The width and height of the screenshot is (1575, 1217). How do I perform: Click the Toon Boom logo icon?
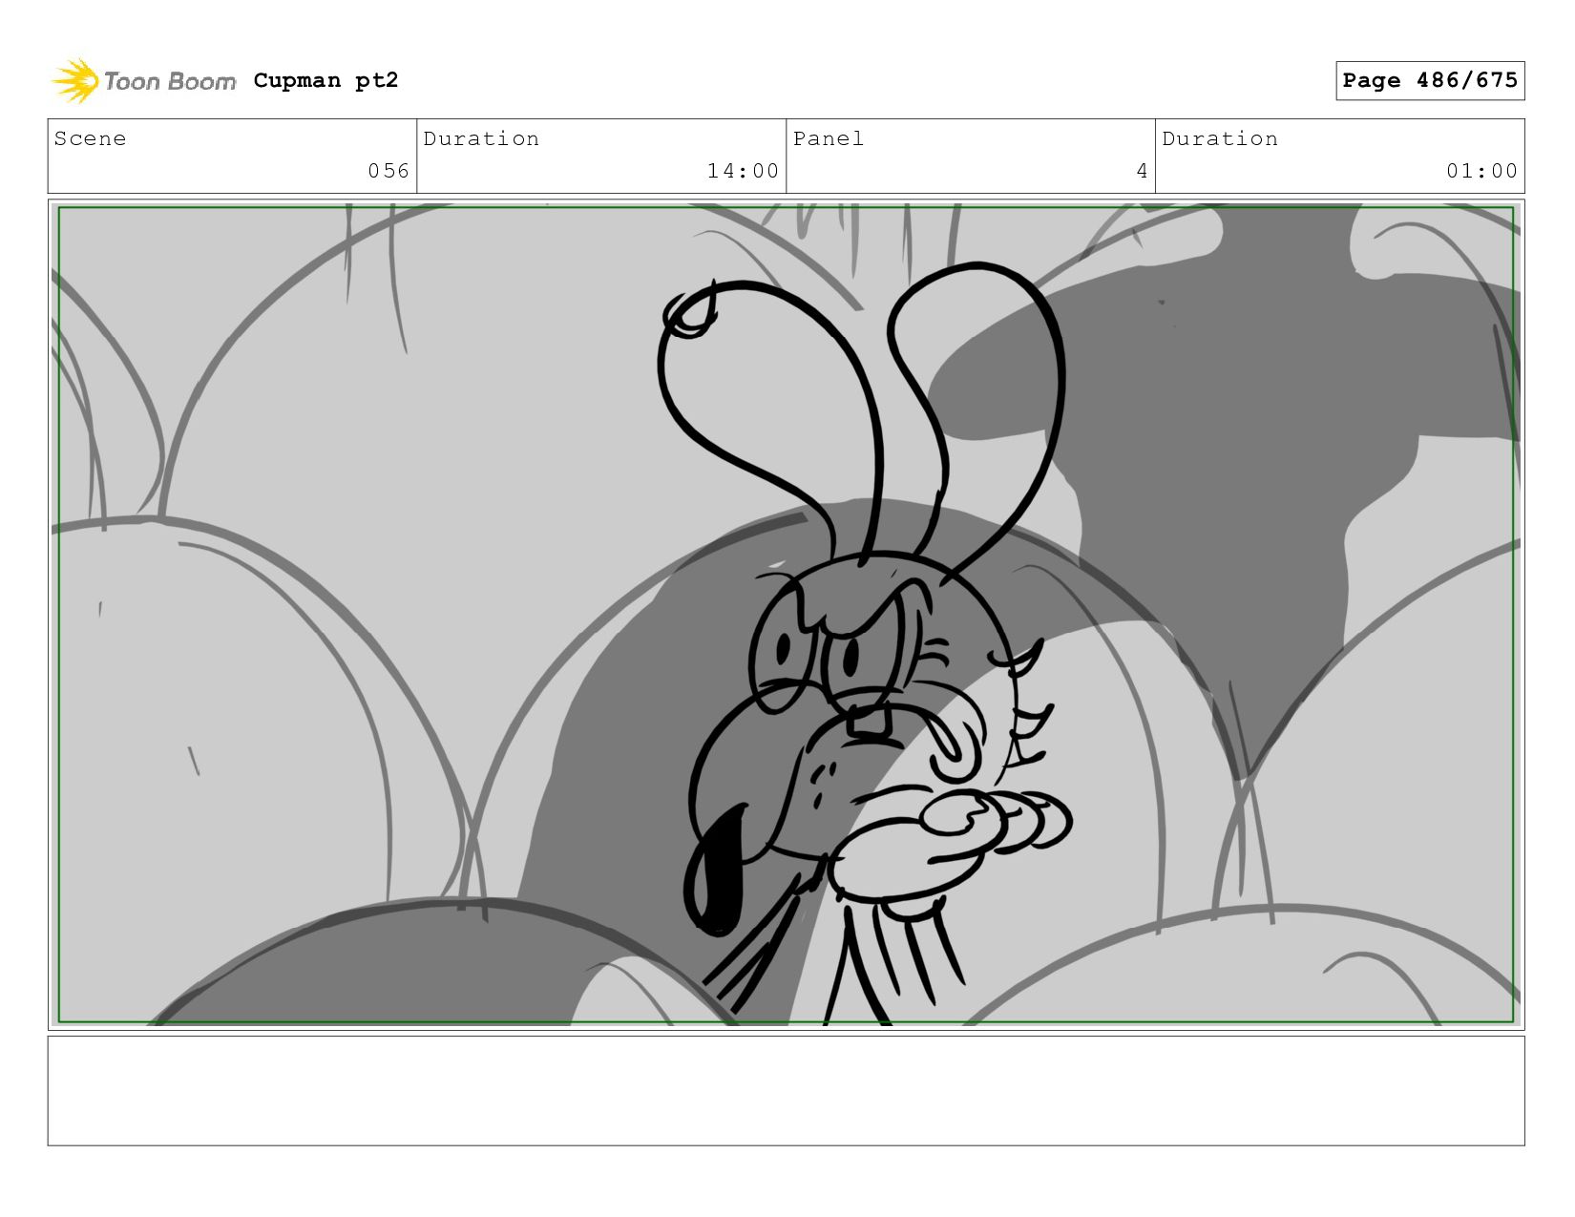[75, 81]
